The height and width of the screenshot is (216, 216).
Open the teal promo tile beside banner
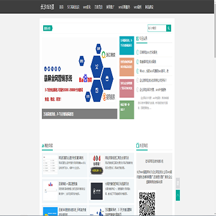click(x=127, y=46)
